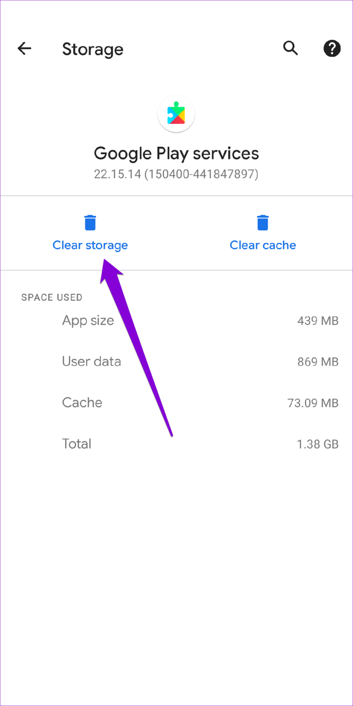Click the search icon in the Storage header
This screenshot has height=706, width=353.
290,48
